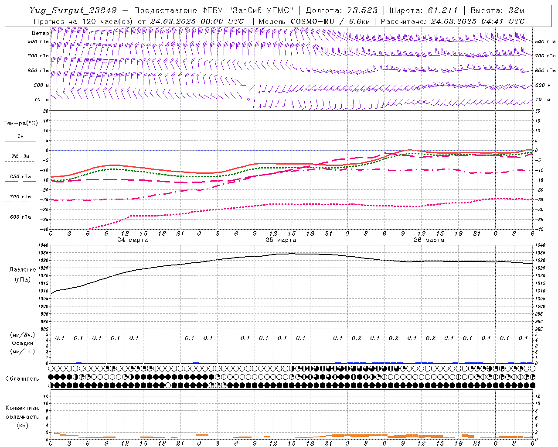Click the (км) unit under convective cloudiness
The image size is (558, 447).
(x=23, y=425)
